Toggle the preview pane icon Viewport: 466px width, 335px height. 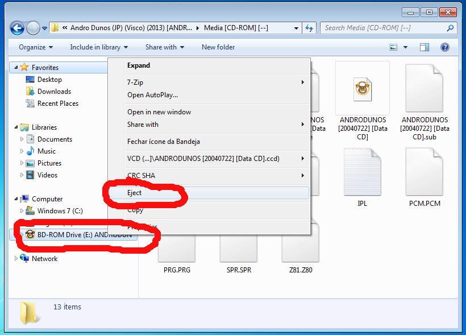coord(425,47)
